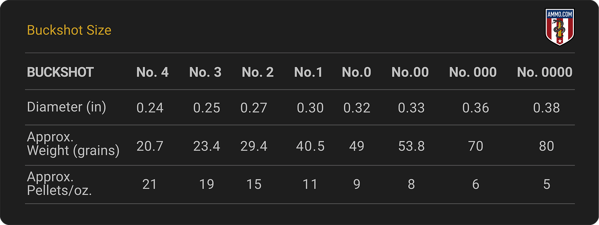The width and height of the screenshot is (599, 225).
Task: Select the 0.30 diameter value
Action: (310, 108)
